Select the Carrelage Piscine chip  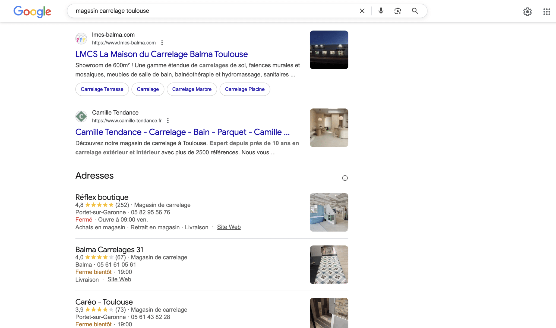click(x=245, y=89)
